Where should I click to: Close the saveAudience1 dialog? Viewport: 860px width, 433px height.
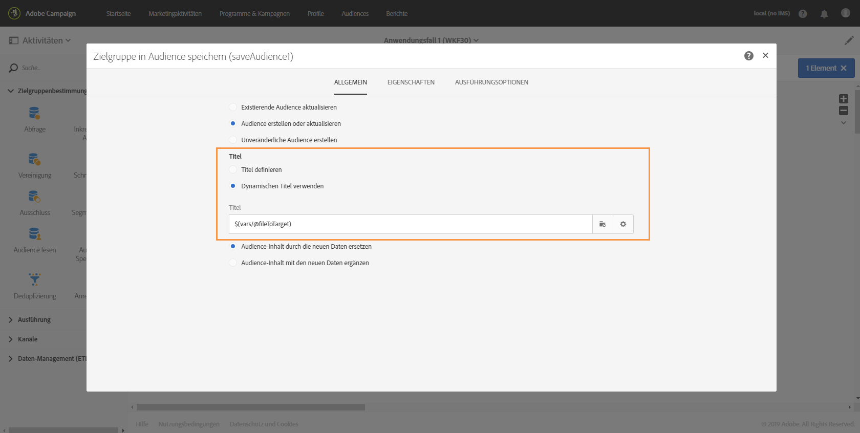coord(766,55)
